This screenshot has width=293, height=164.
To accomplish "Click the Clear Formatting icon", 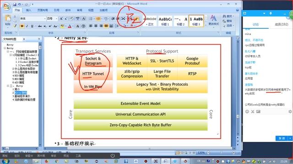I will tap(71, 19).
